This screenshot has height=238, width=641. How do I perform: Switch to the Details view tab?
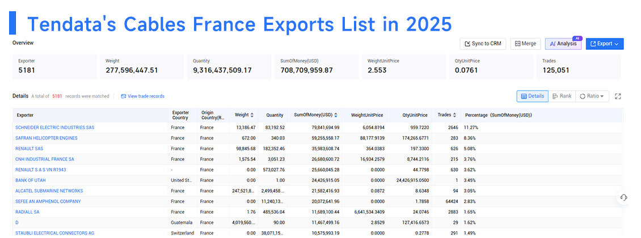532,96
